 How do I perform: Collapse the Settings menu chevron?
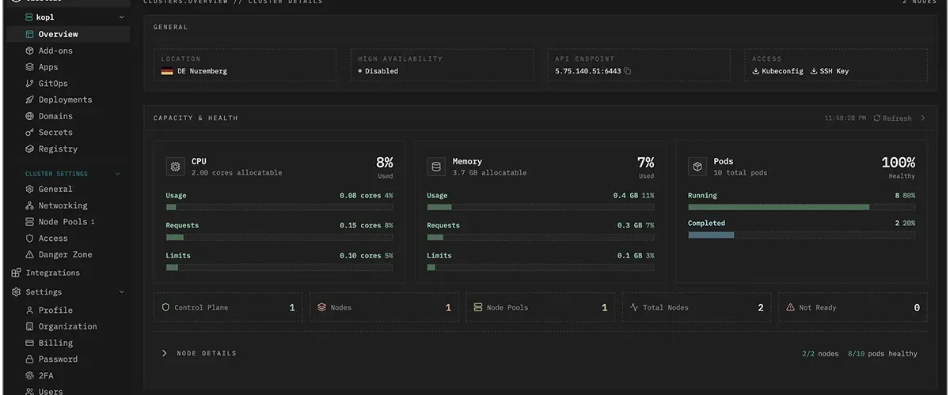[121, 292]
